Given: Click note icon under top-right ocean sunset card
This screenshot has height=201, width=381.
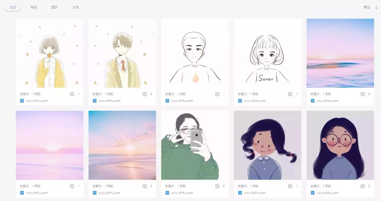Looking at the screenshot, I should [363, 94].
